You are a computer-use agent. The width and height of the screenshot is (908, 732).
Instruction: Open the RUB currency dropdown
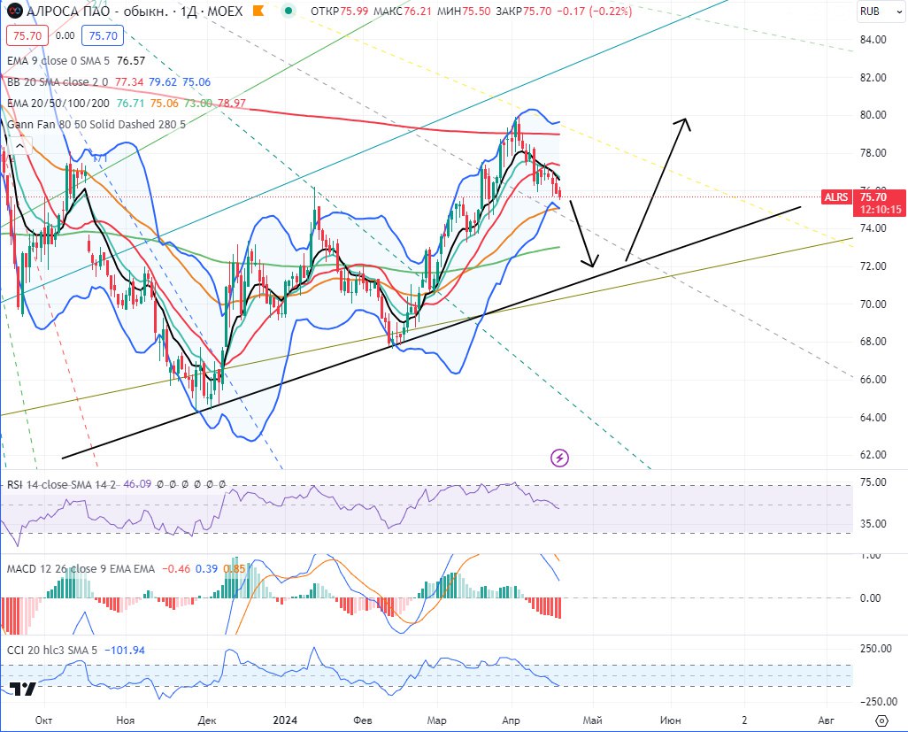[881, 11]
